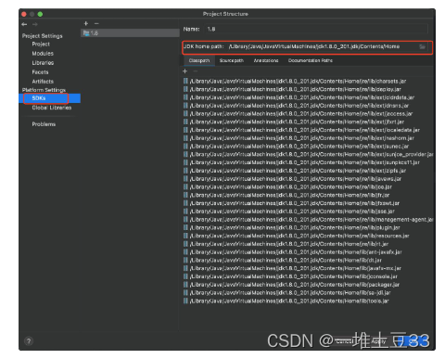
Task: Open the Modules settings
Action: point(43,54)
